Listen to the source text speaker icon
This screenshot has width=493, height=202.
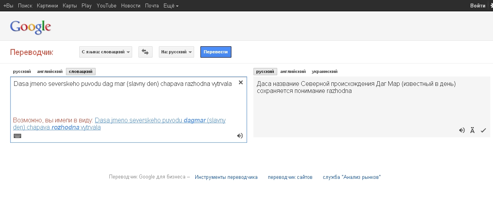[x=240, y=136]
